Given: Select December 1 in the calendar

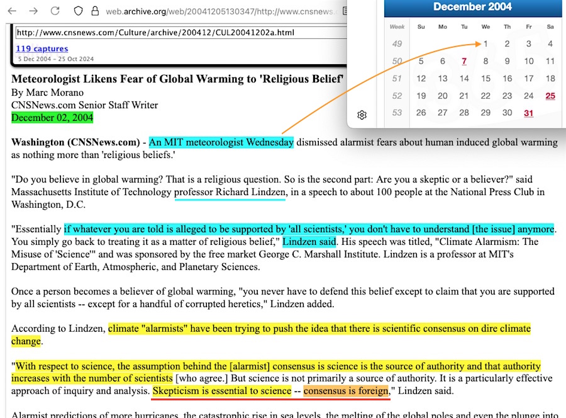Looking at the screenshot, I should point(486,44).
